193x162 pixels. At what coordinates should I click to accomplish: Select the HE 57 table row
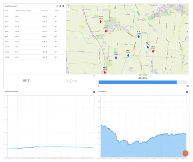35,21
